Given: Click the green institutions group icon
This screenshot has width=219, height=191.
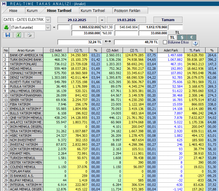Looking at the screenshot, I should point(6,27).
